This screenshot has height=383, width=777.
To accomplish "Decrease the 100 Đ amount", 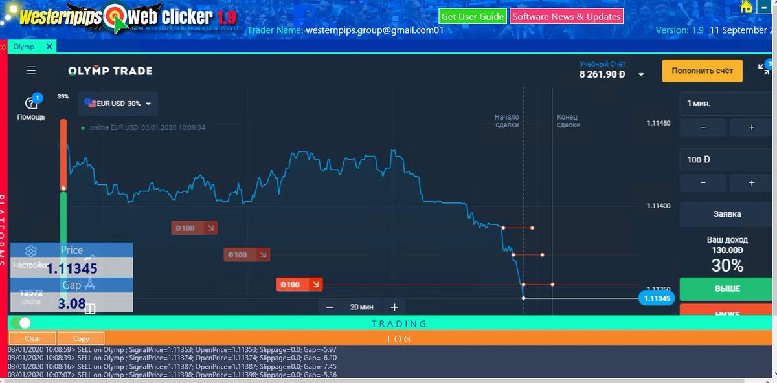I will coord(703,183).
